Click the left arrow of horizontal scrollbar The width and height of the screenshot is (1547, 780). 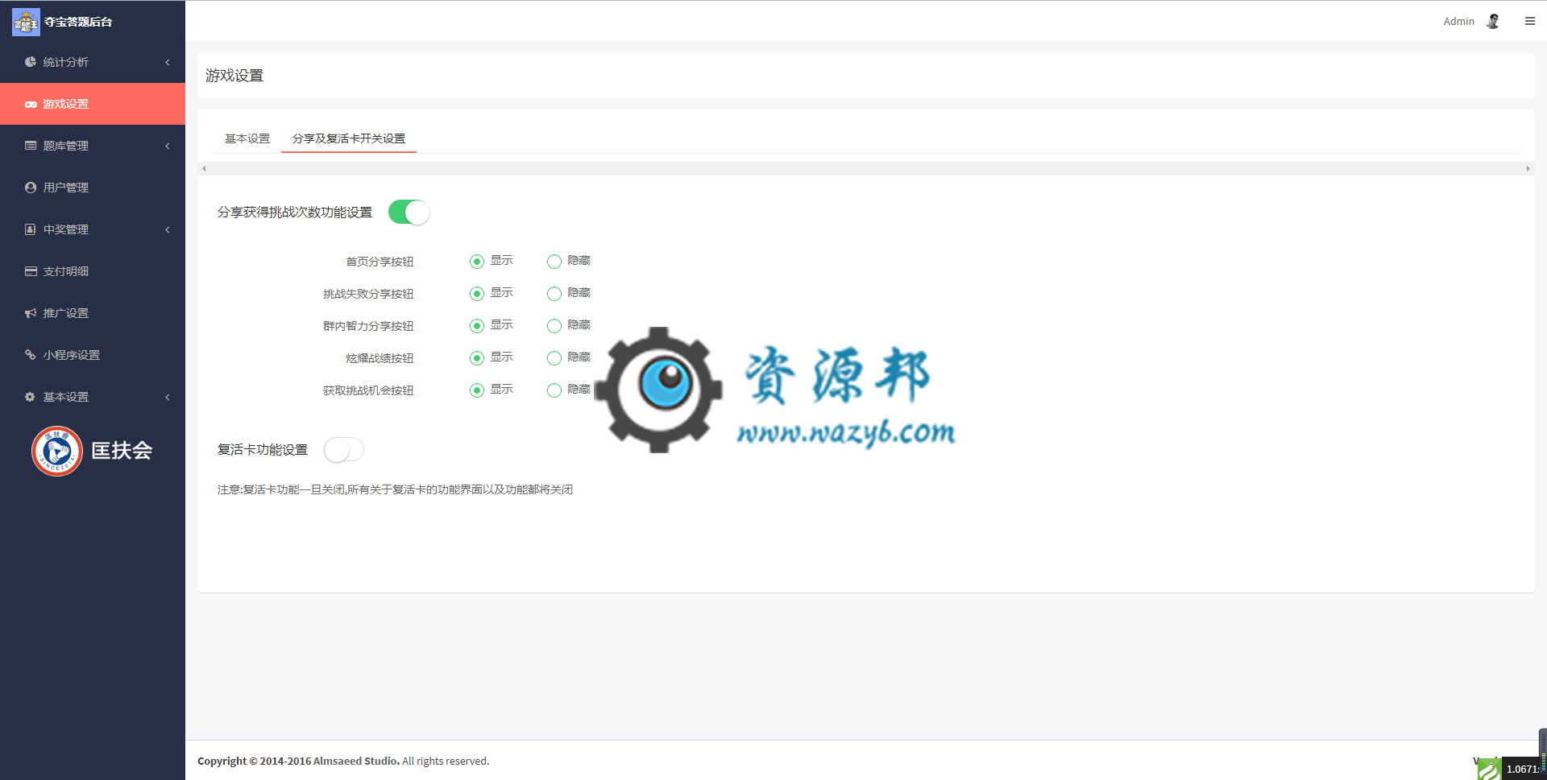204,168
